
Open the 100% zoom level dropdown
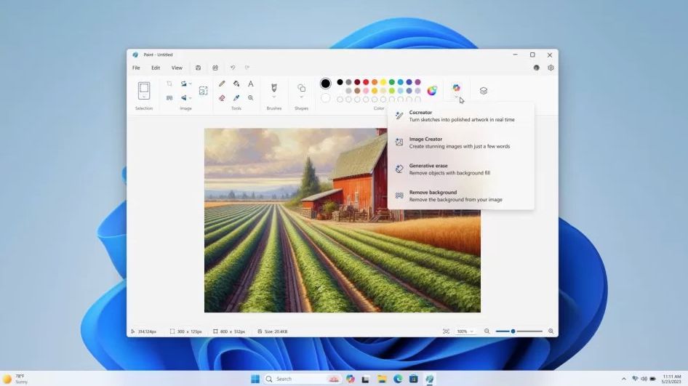[465, 331]
